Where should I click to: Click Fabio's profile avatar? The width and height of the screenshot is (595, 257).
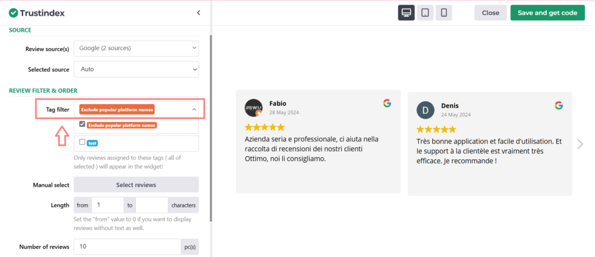(253, 108)
